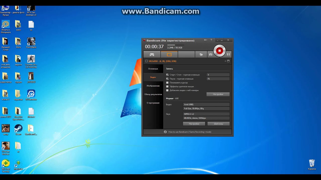
Task: Open GTA San Andreas desktop icon
Action: click(6, 148)
